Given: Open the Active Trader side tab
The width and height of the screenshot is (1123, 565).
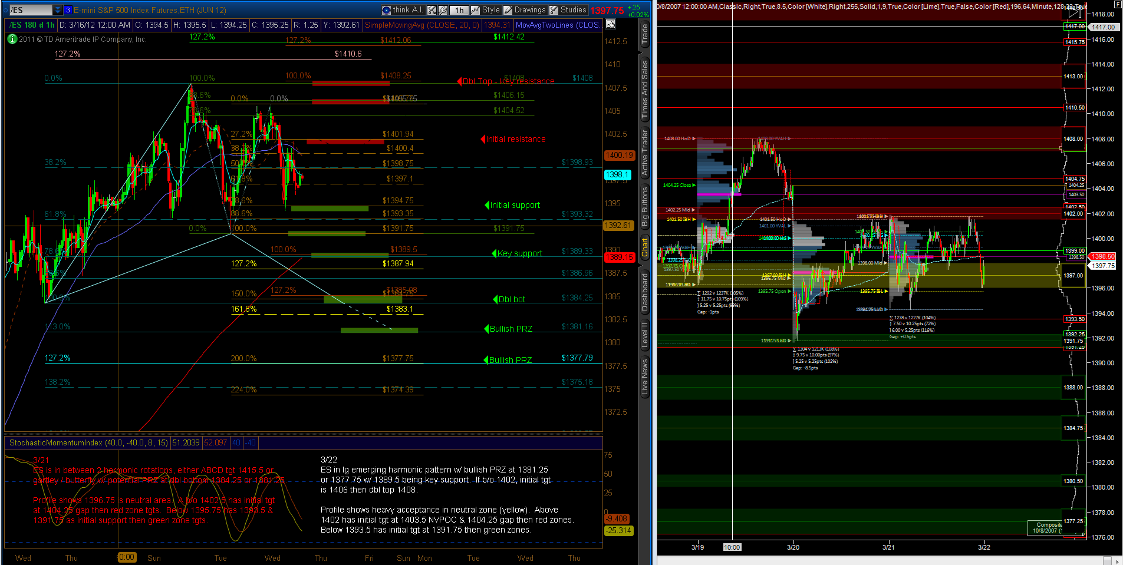Looking at the screenshot, I should click(x=645, y=153).
